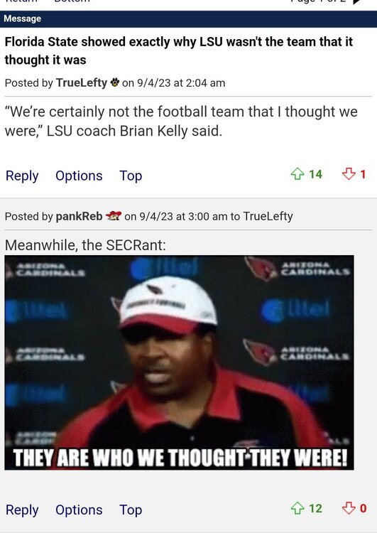Image resolution: width=377 pixels, height=533 pixels.
Task: Click the Florida State thread title
Action: [x=179, y=50]
